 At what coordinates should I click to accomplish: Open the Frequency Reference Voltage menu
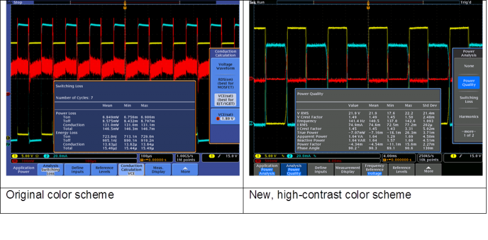(x=375, y=169)
